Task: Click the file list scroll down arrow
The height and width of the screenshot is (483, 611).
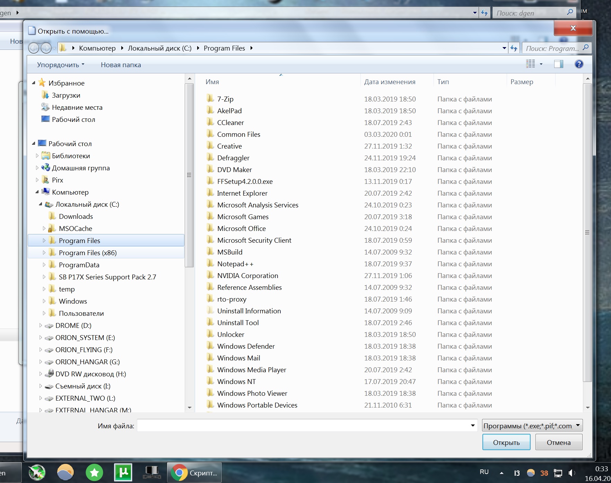Action: [587, 408]
